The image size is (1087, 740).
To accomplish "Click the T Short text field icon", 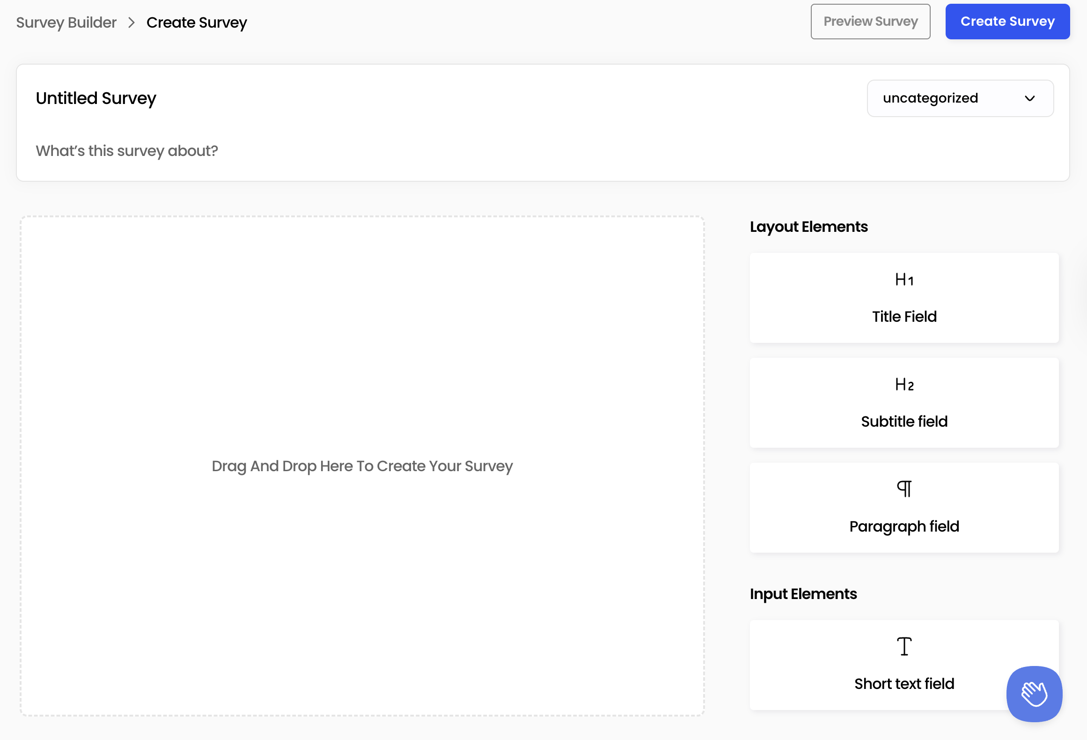I will point(903,646).
